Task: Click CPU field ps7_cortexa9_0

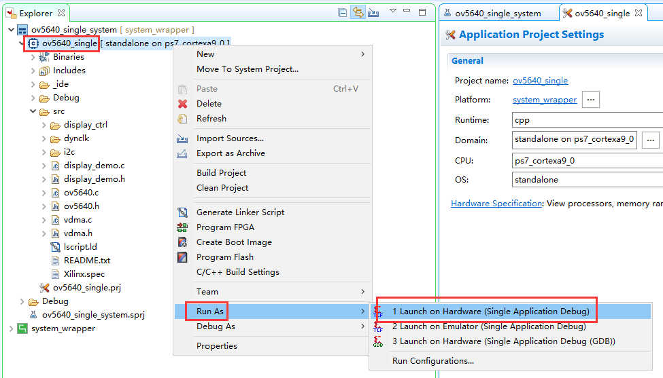Action: [588, 161]
